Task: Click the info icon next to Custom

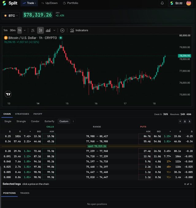Action: pos(73,121)
